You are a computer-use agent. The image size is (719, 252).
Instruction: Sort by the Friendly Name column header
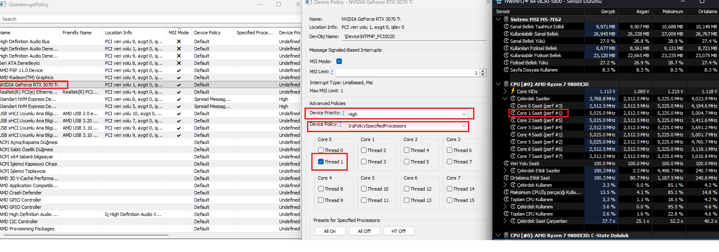pyautogui.click(x=81, y=33)
